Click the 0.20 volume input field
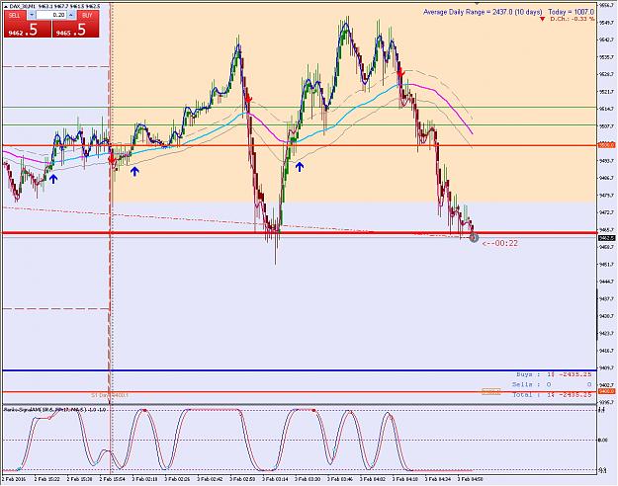This screenshot has width=618, height=486. click(x=51, y=15)
